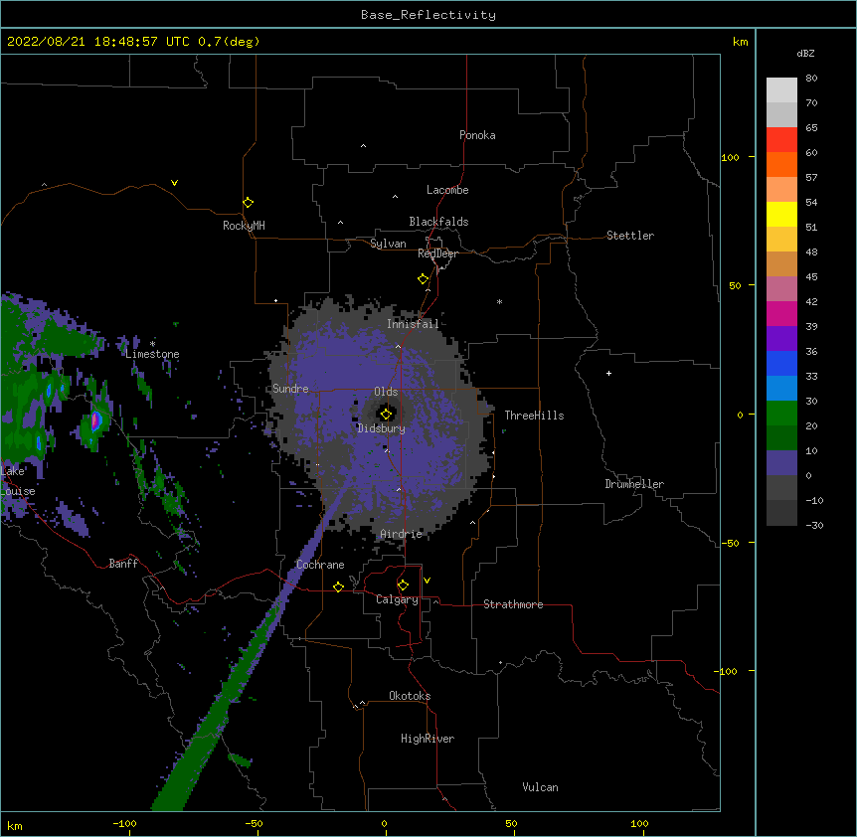Click the white plus marker north of Drumheller

point(608,373)
